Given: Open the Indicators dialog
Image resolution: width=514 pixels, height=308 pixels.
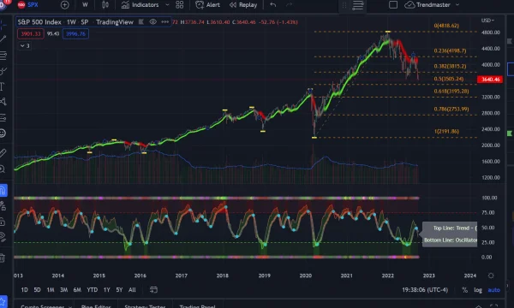Looking at the screenshot, I should point(140,5).
